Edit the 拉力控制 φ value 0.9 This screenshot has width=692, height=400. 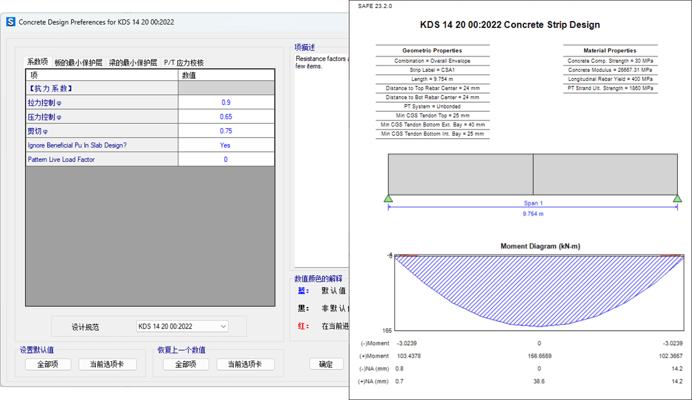(x=226, y=103)
